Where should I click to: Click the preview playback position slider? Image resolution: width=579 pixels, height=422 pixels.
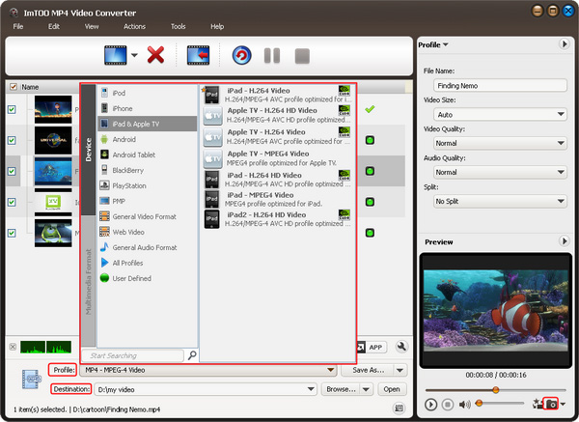coord(496,390)
